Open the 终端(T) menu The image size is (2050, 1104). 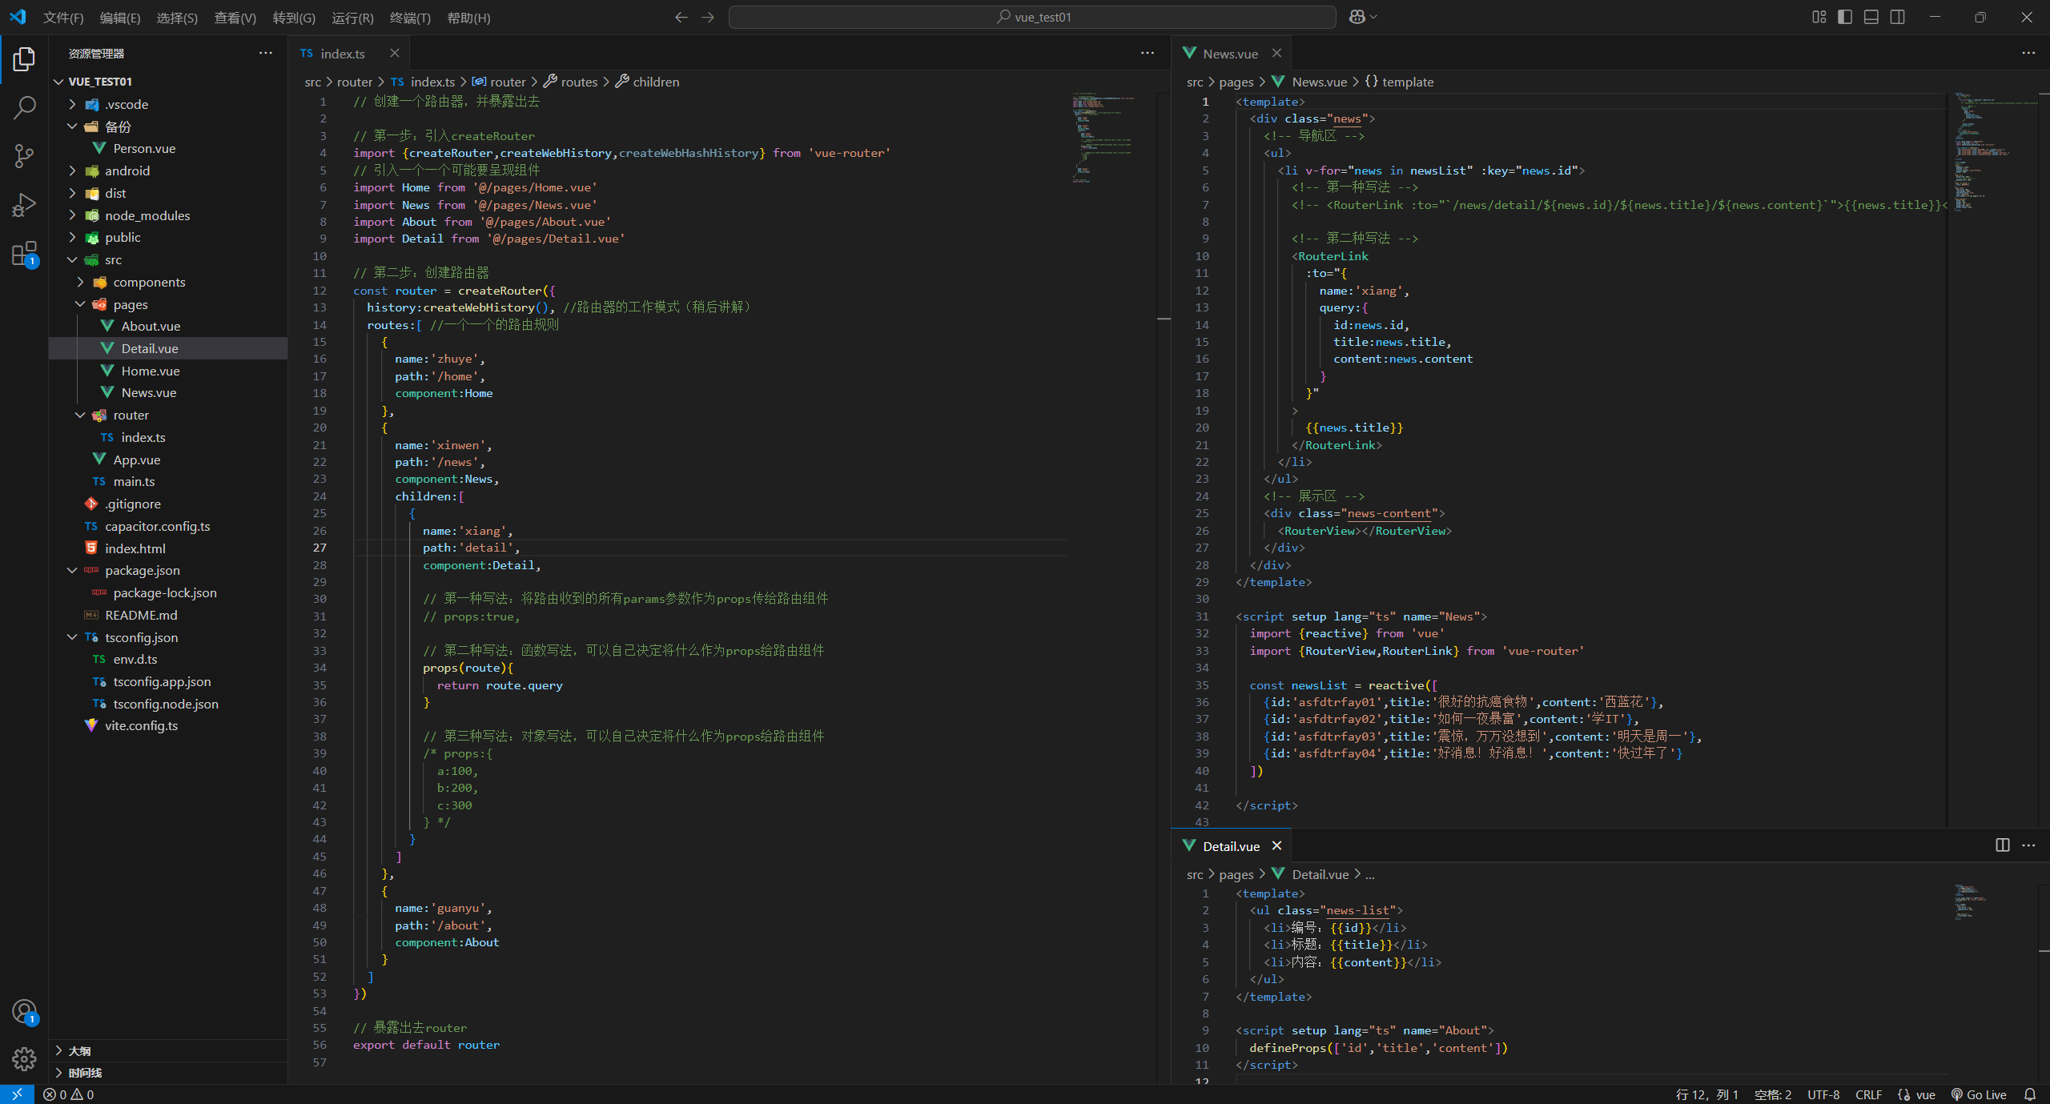410,18
